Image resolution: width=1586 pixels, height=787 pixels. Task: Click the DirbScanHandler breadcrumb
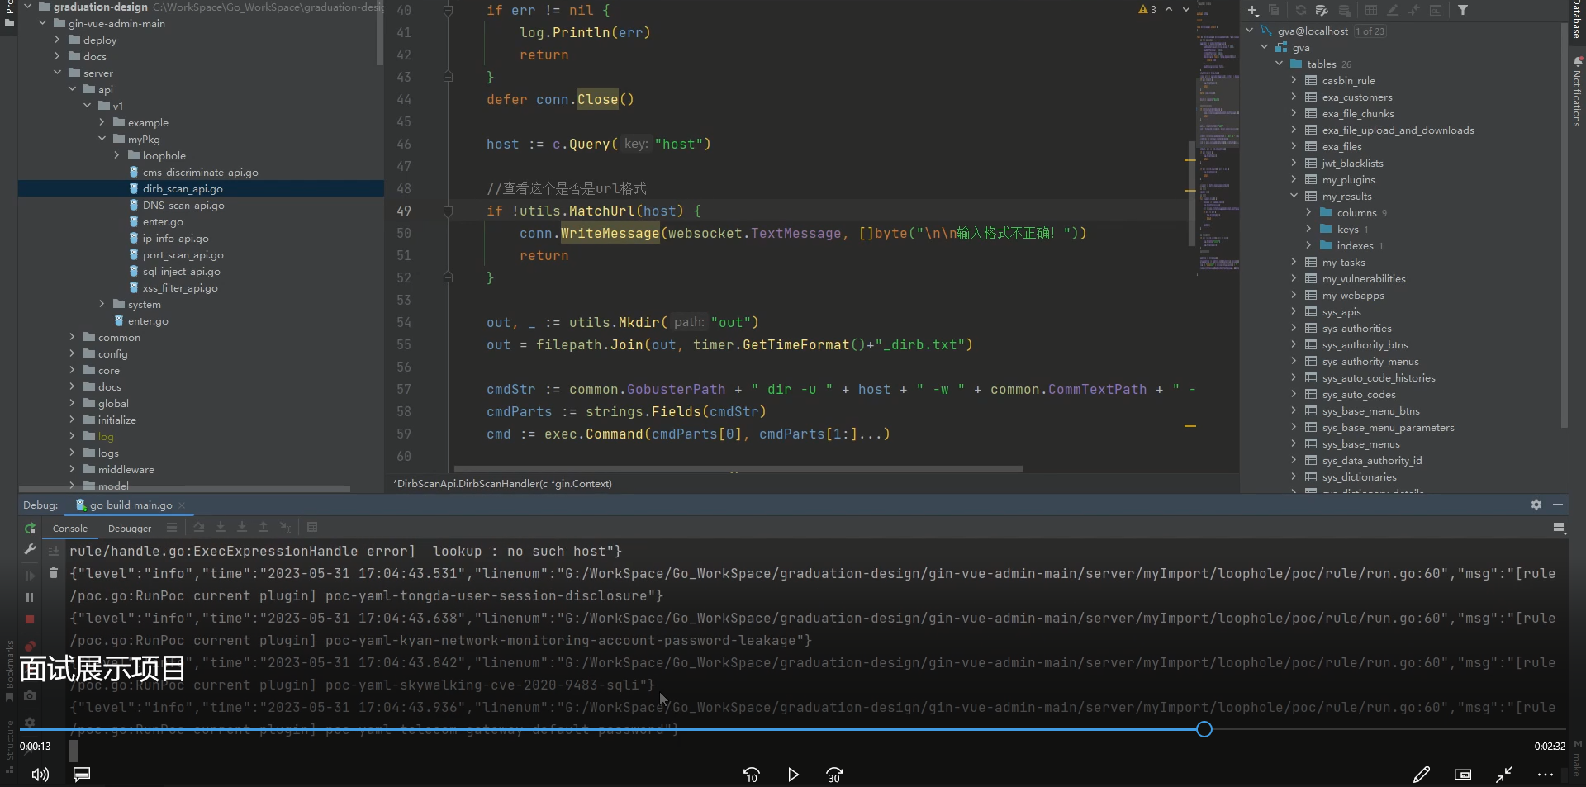(502, 484)
